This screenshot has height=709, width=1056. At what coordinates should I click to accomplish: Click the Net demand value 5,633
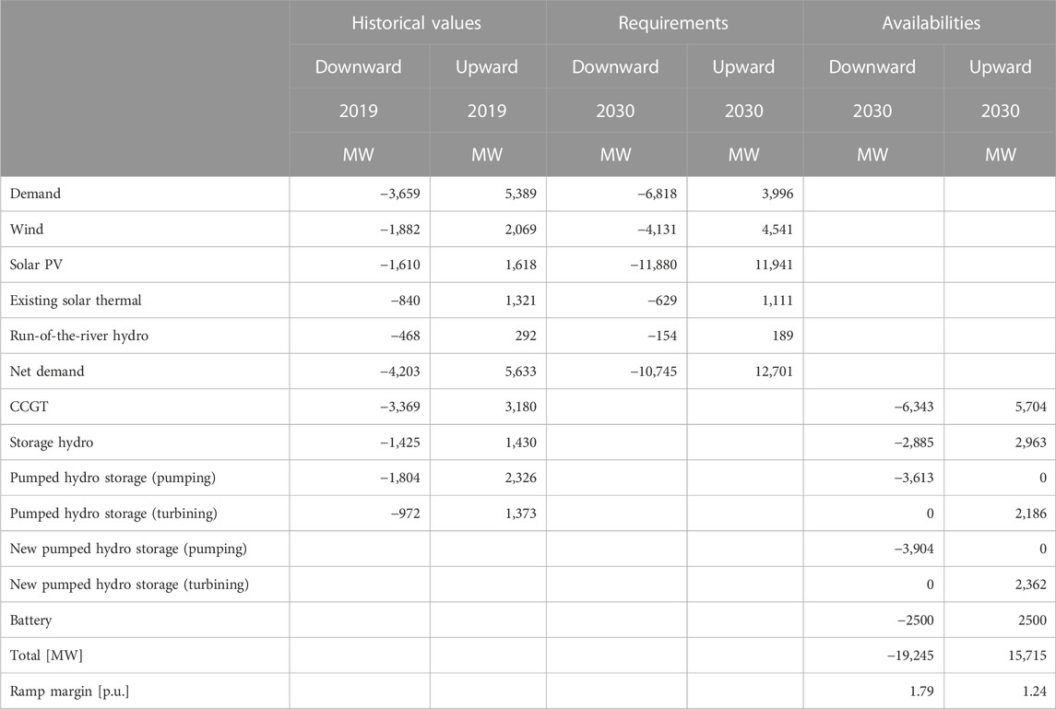pos(518,372)
